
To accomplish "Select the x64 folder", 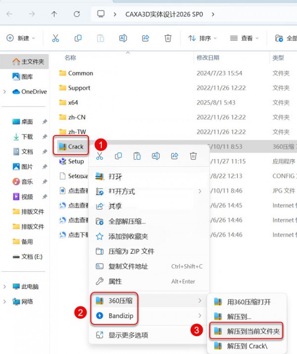I will point(68,103).
